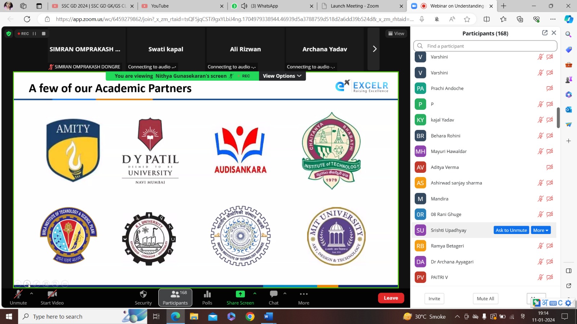Open Outlook in Edge sidebar
577x324 pixels.
[569, 109]
